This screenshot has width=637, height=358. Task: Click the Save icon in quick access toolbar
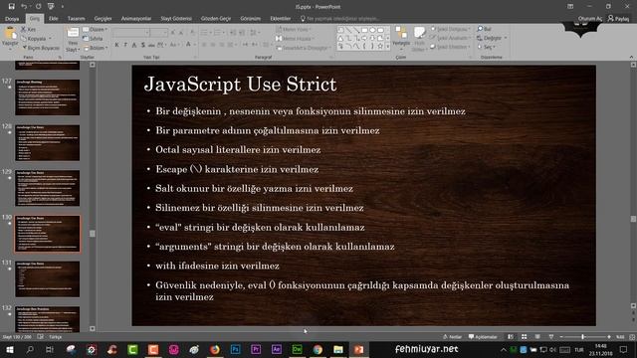(x=11, y=7)
